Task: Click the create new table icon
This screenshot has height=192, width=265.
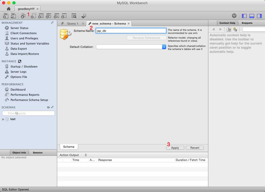Action: [41, 16]
